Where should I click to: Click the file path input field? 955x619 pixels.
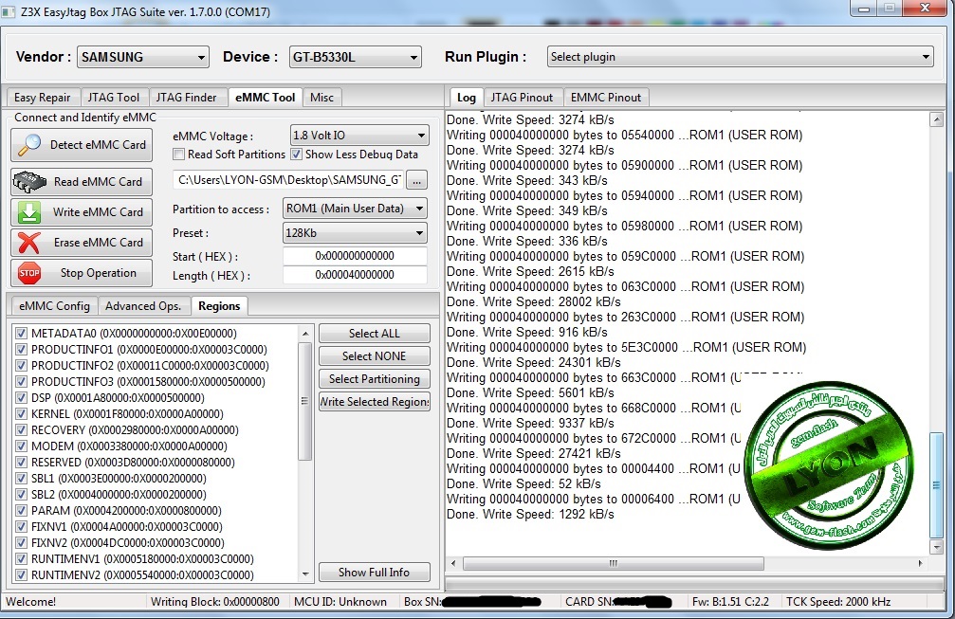pyautogui.click(x=288, y=180)
